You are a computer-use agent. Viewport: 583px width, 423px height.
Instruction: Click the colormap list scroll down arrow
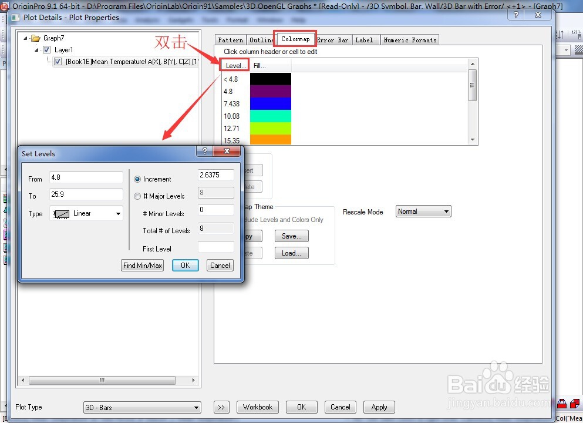tap(473, 140)
